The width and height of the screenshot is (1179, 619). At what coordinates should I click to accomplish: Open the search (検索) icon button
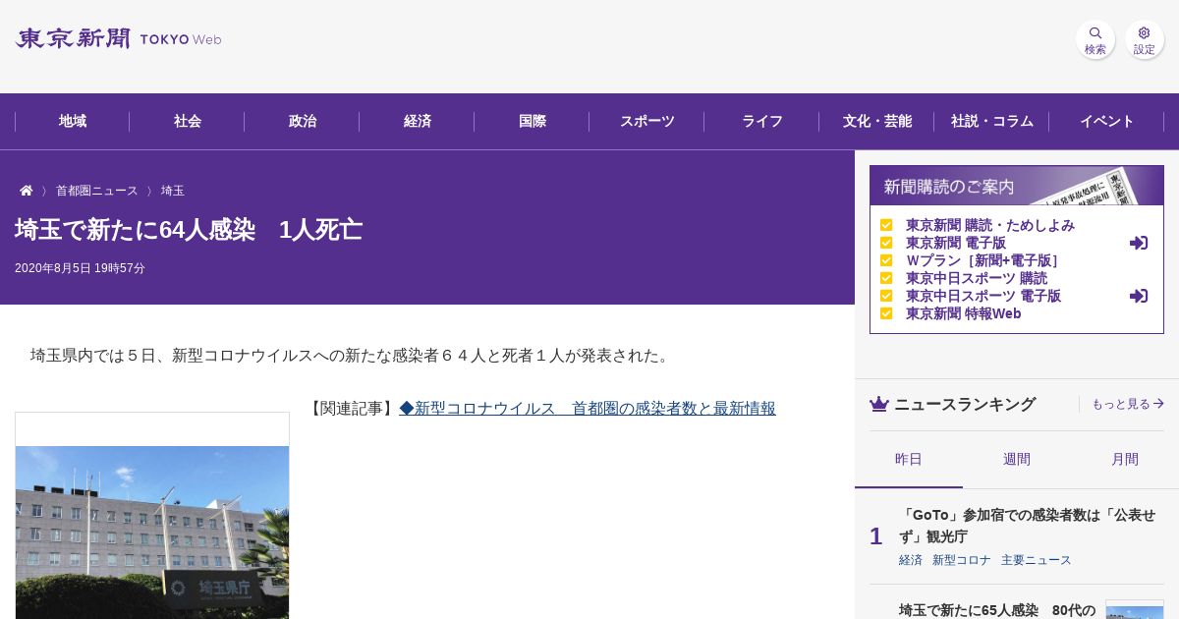point(1095,39)
